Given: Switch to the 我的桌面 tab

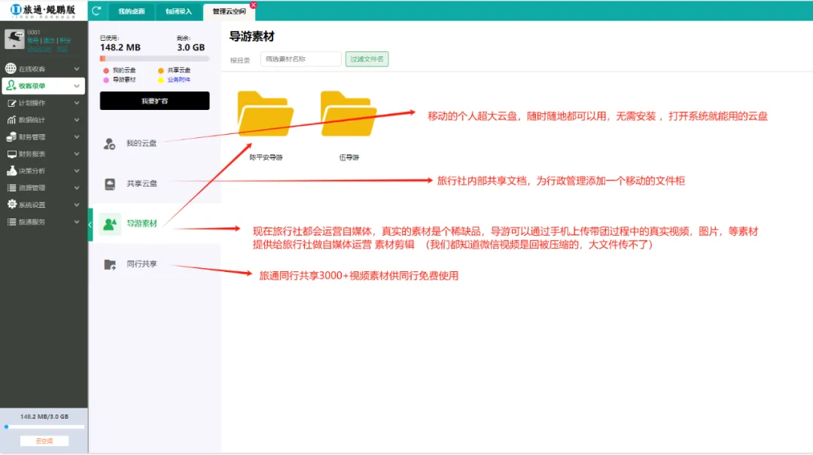Looking at the screenshot, I should [132, 11].
